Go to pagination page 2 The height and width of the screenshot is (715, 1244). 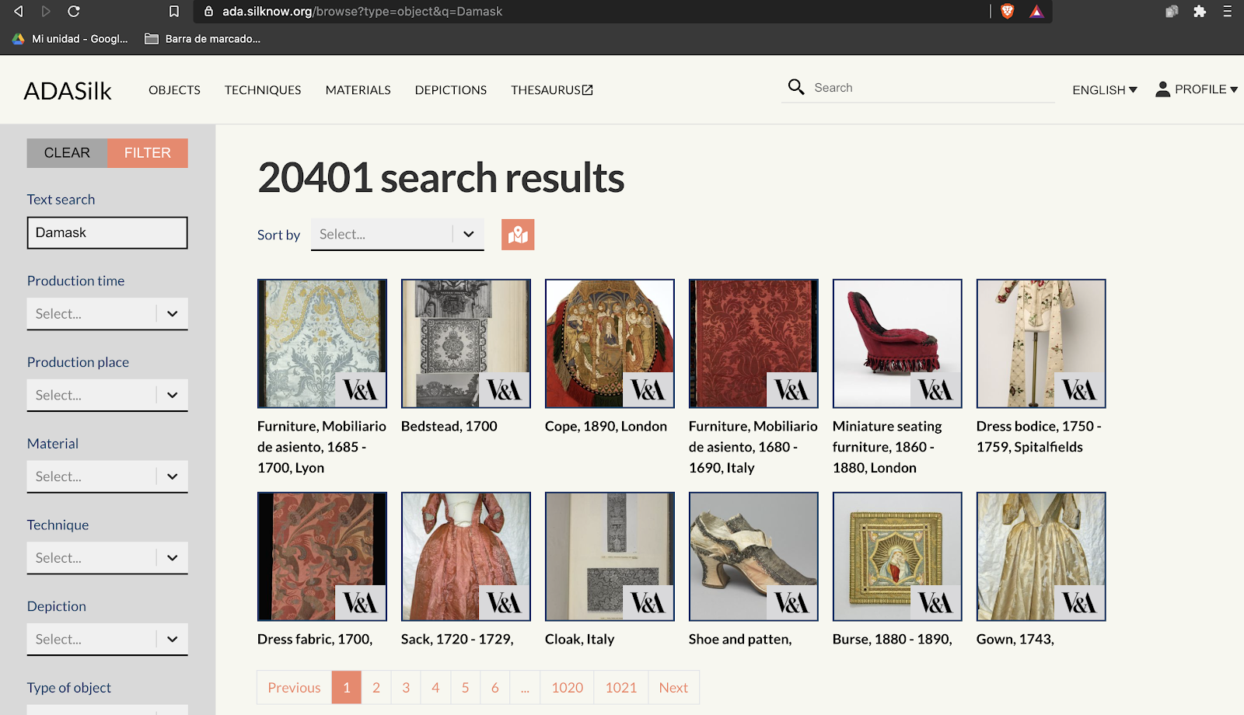coord(376,688)
